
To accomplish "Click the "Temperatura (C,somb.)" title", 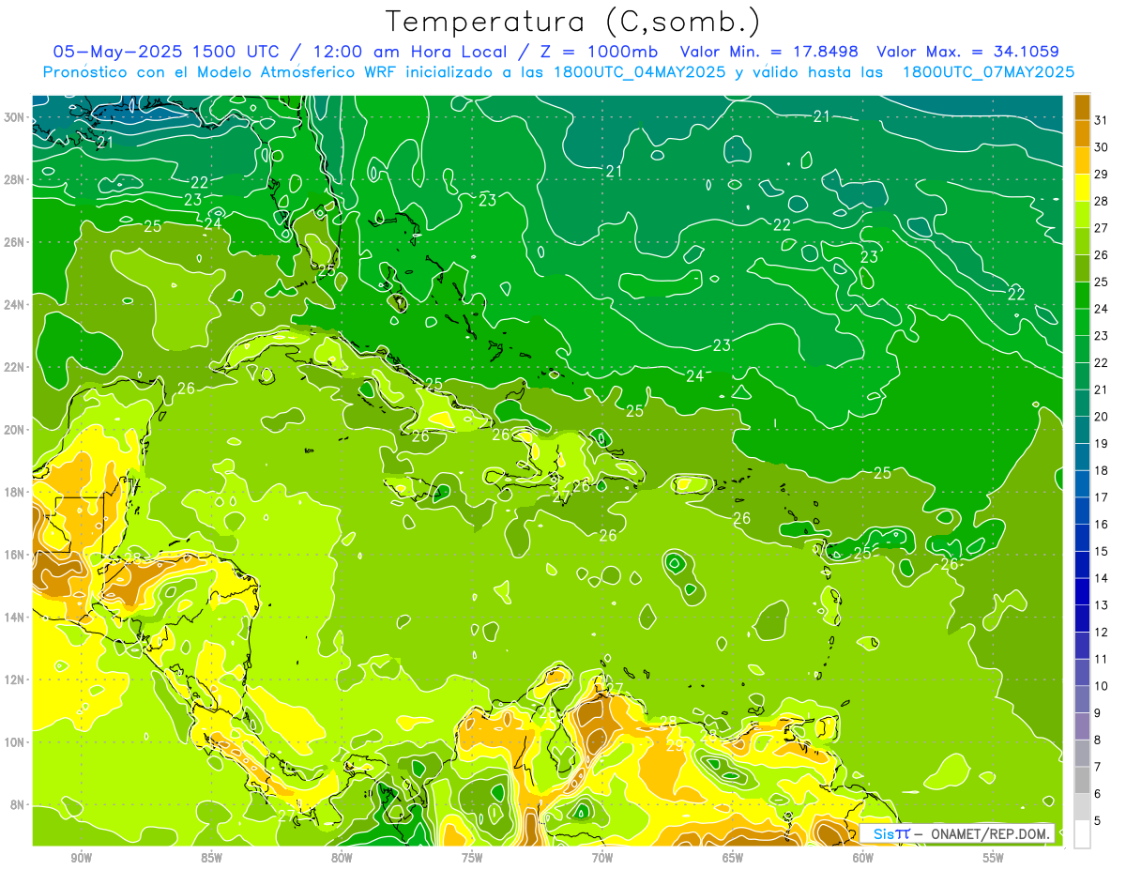I will click(x=572, y=22).
